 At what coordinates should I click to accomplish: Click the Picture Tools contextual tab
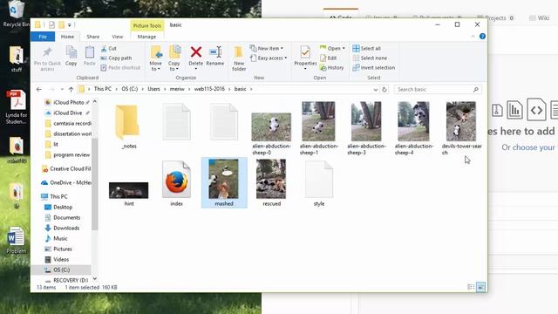(x=147, y=25)
